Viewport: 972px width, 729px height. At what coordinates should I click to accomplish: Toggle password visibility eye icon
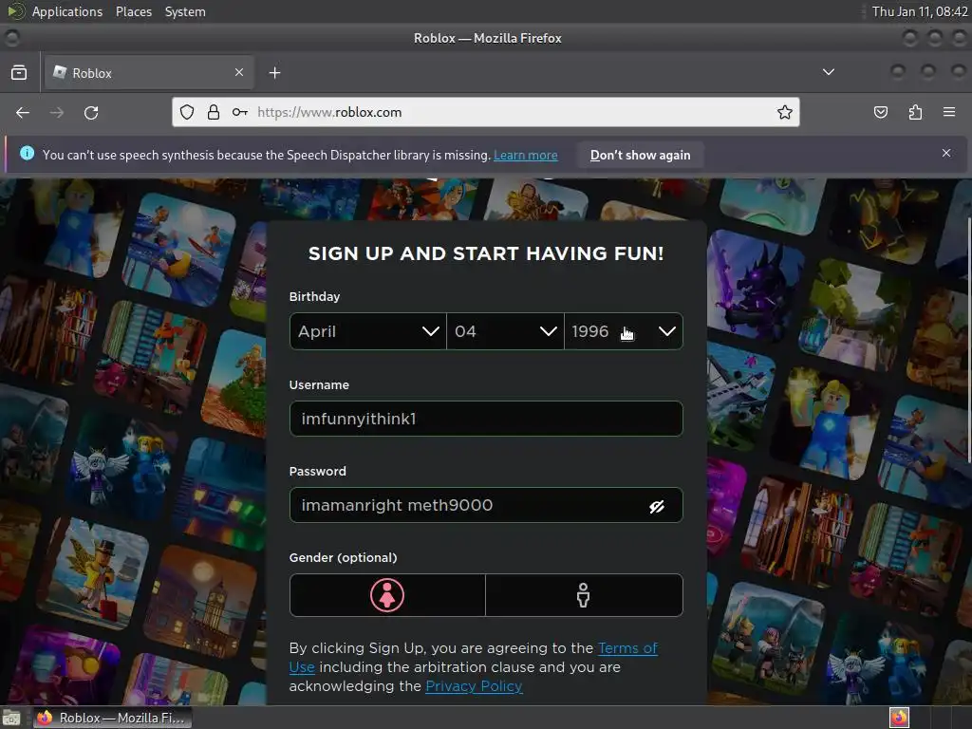(657, 507)
